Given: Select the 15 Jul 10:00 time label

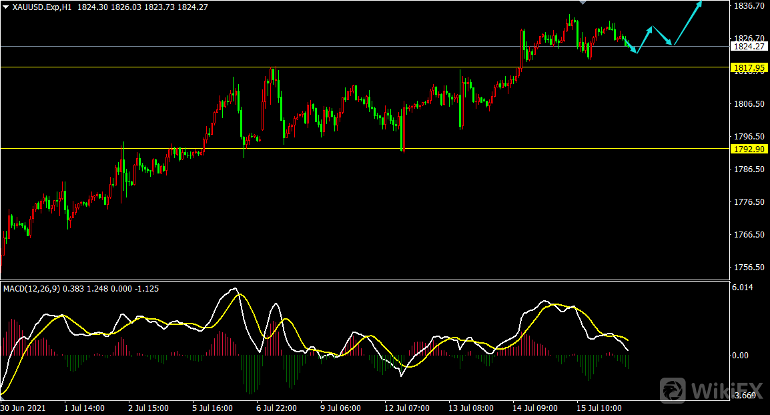Looking at the screenshot, I should point(599,408).
